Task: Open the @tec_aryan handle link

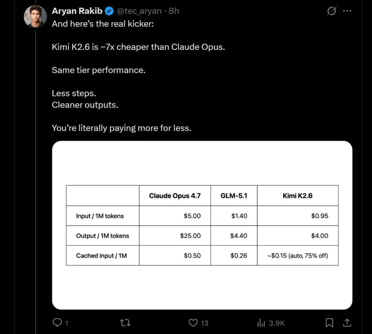Action: coord(139,11)
